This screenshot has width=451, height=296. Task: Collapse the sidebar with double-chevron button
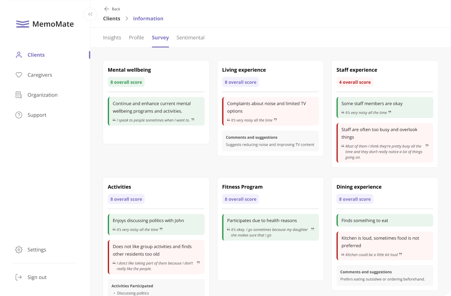click(x=90, y=14)
